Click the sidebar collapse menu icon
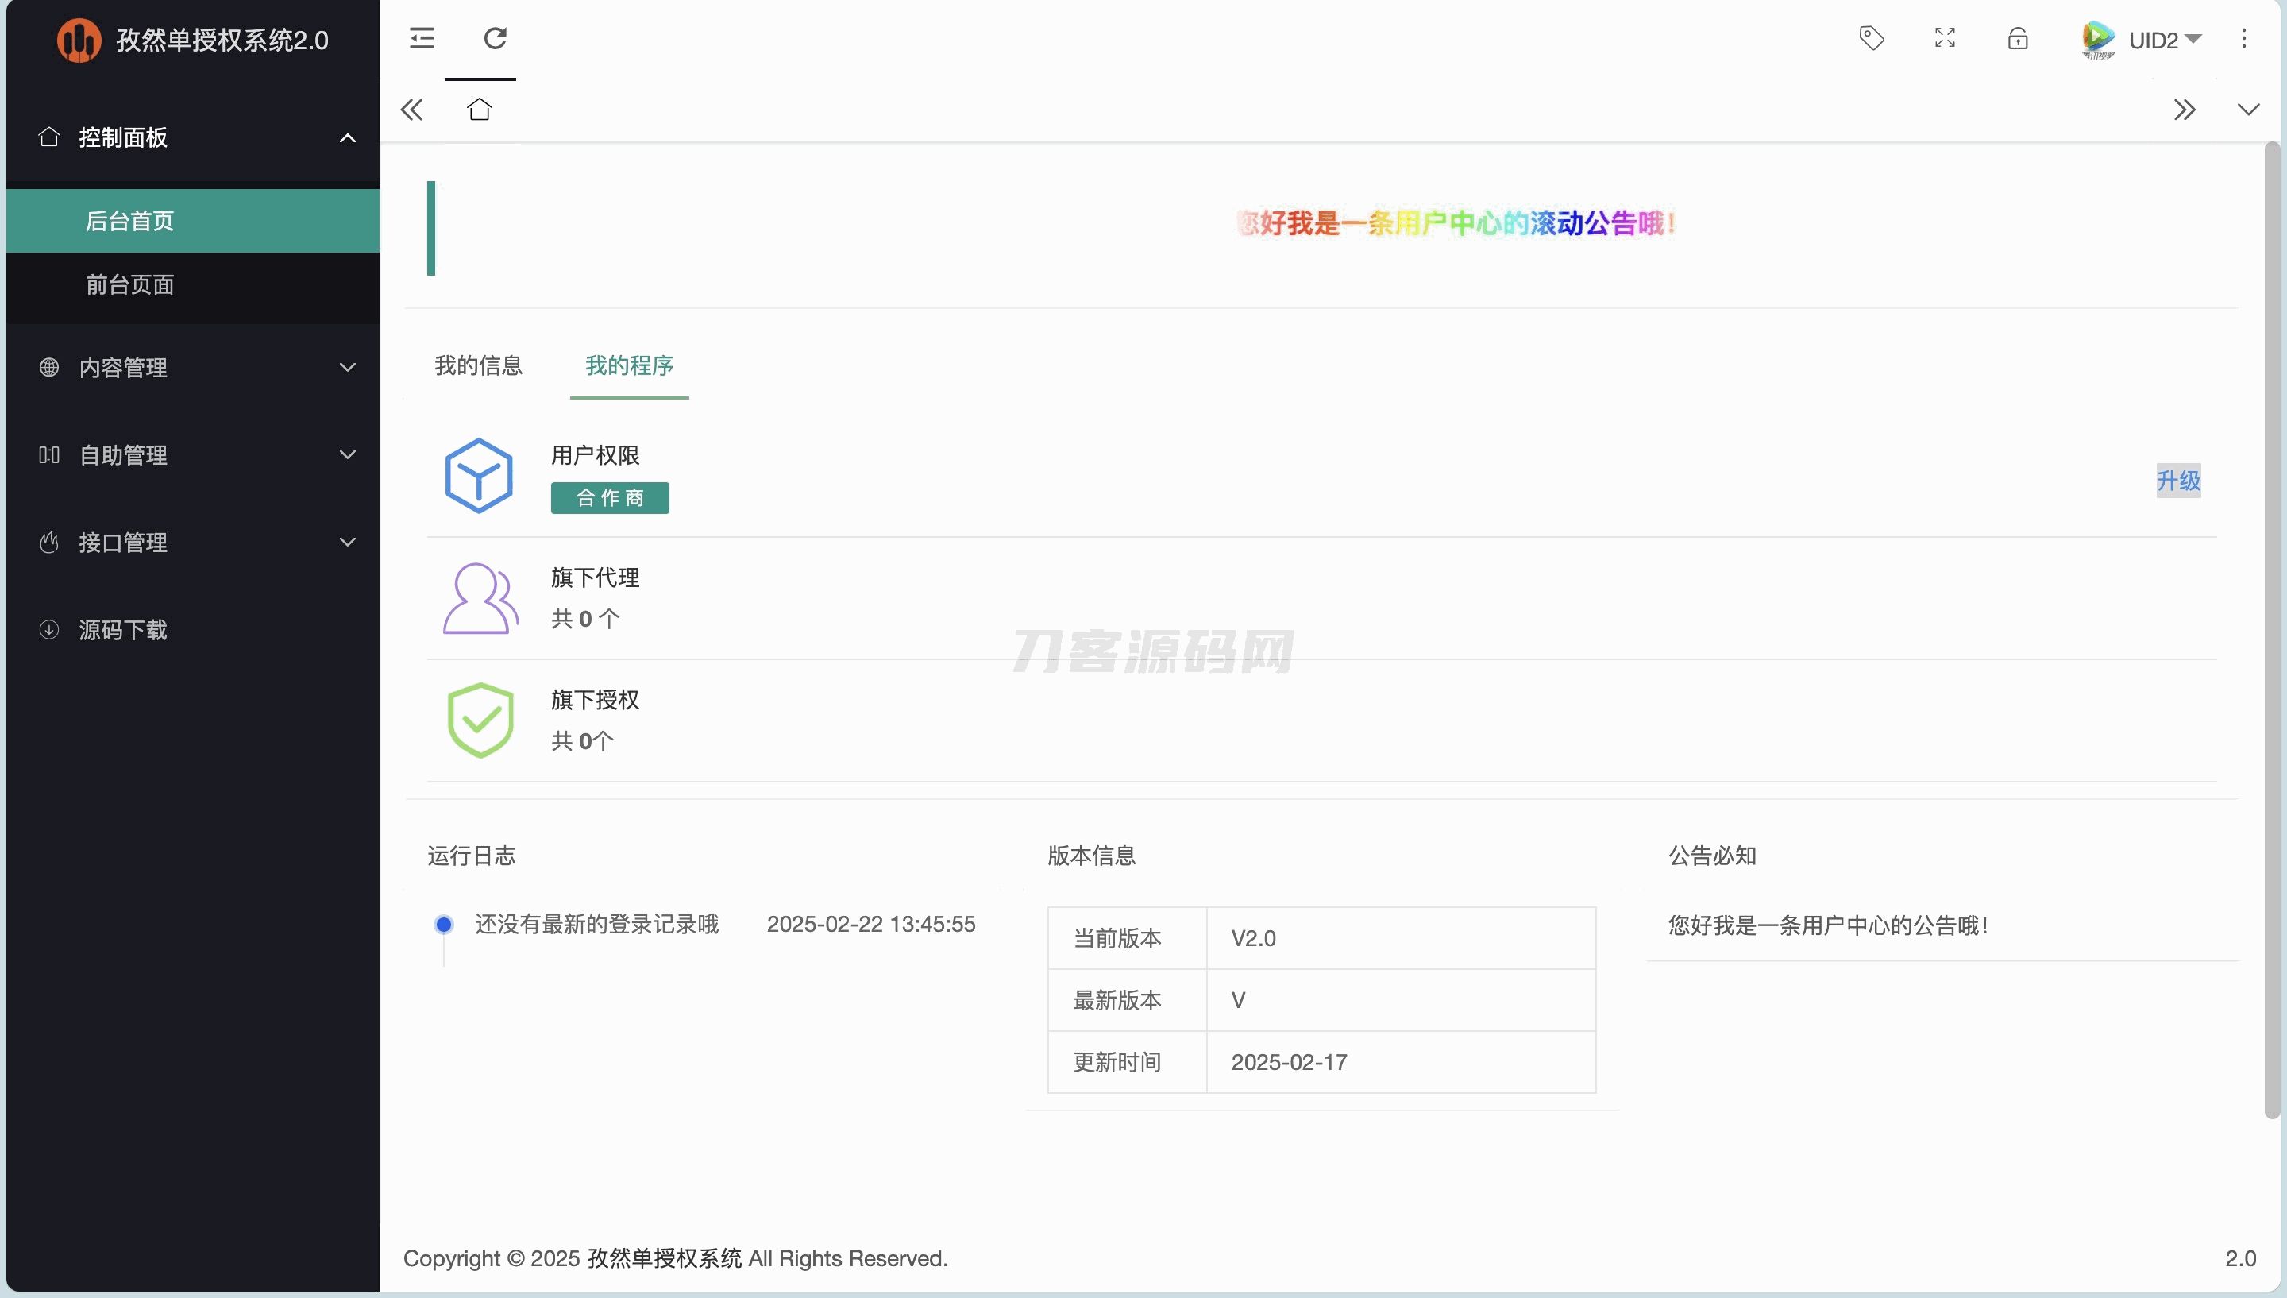Screen dimensions: 2287x1298 coord(422,38)
